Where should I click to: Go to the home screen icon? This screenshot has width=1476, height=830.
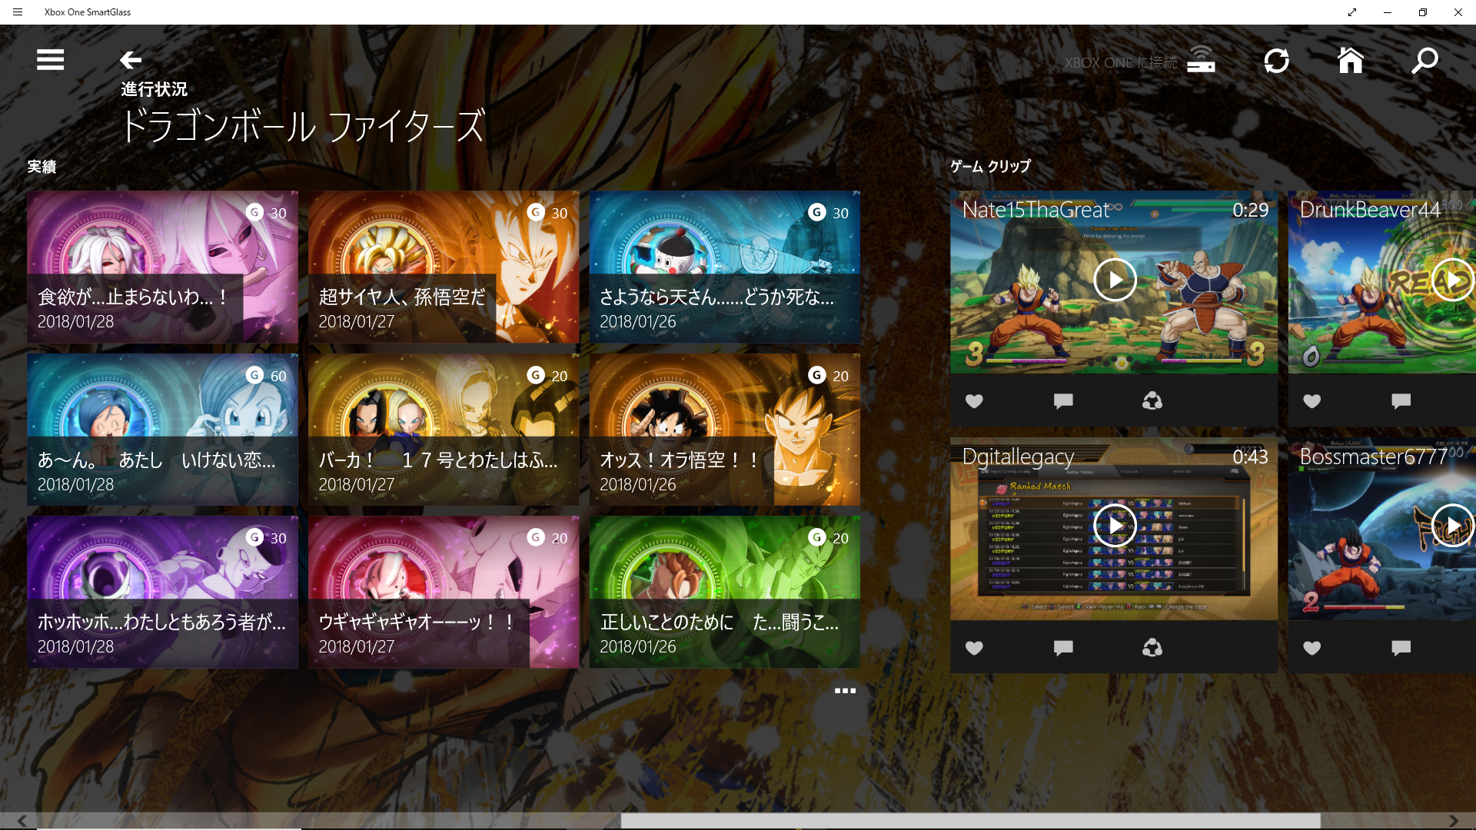click(1350, 60)
